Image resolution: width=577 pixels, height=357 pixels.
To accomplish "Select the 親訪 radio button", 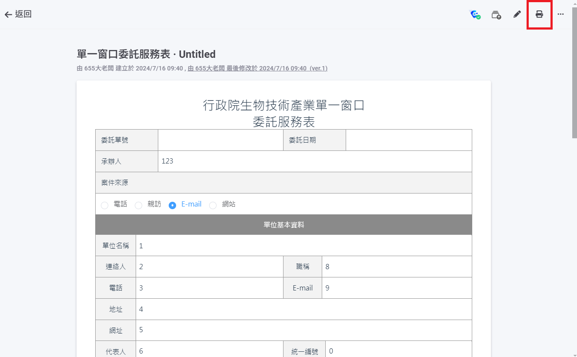I will (139, 205).
